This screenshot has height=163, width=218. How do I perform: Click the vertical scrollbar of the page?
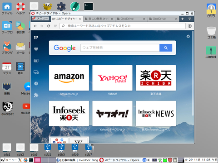(193, 73)
